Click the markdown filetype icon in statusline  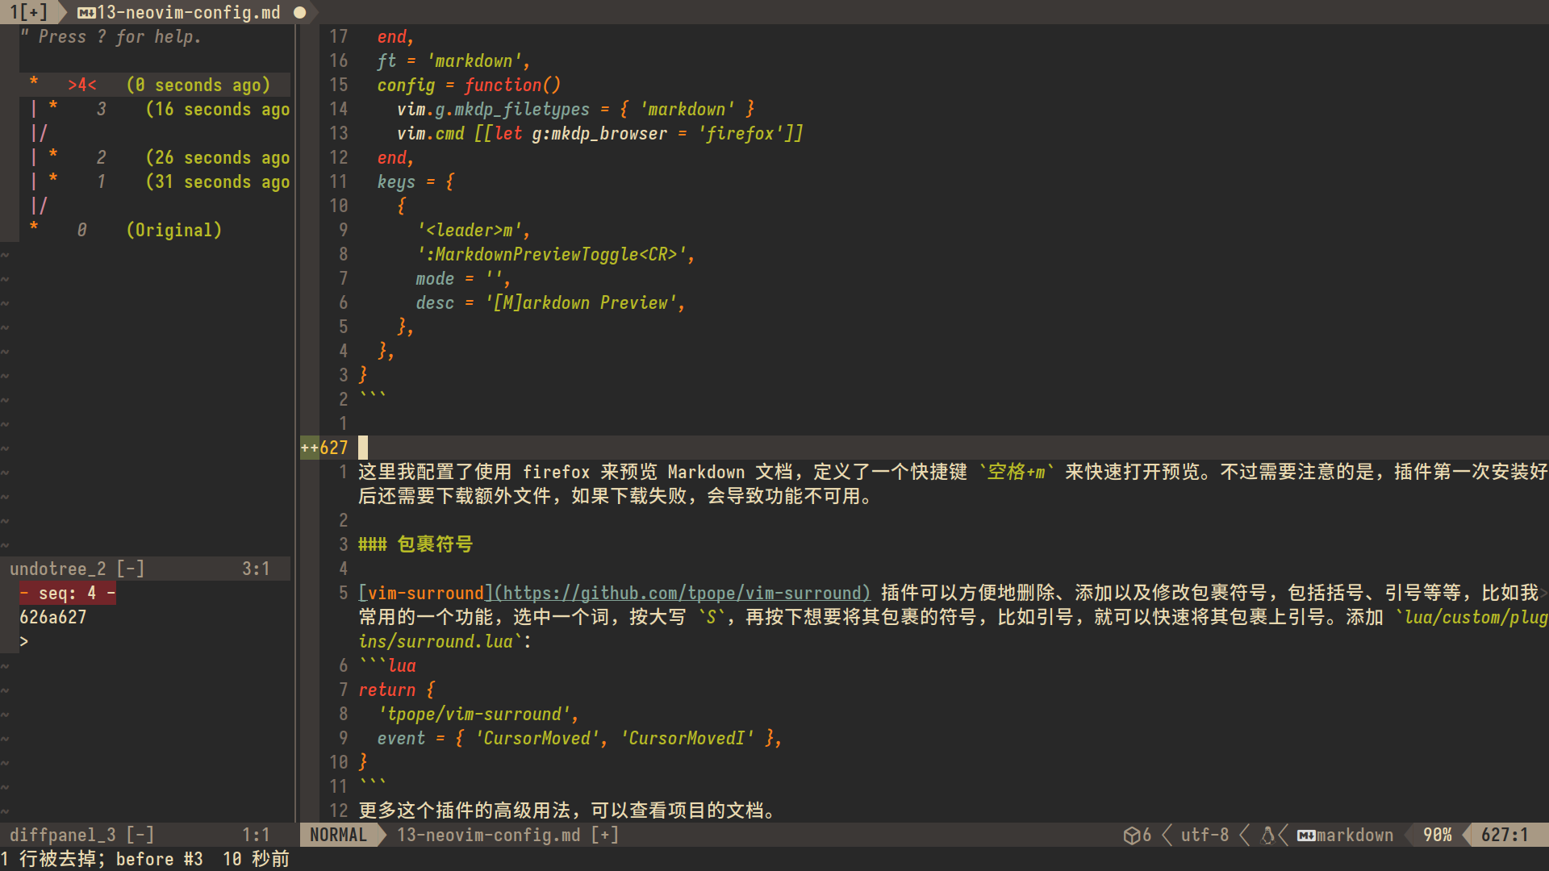click(1306, 836)
